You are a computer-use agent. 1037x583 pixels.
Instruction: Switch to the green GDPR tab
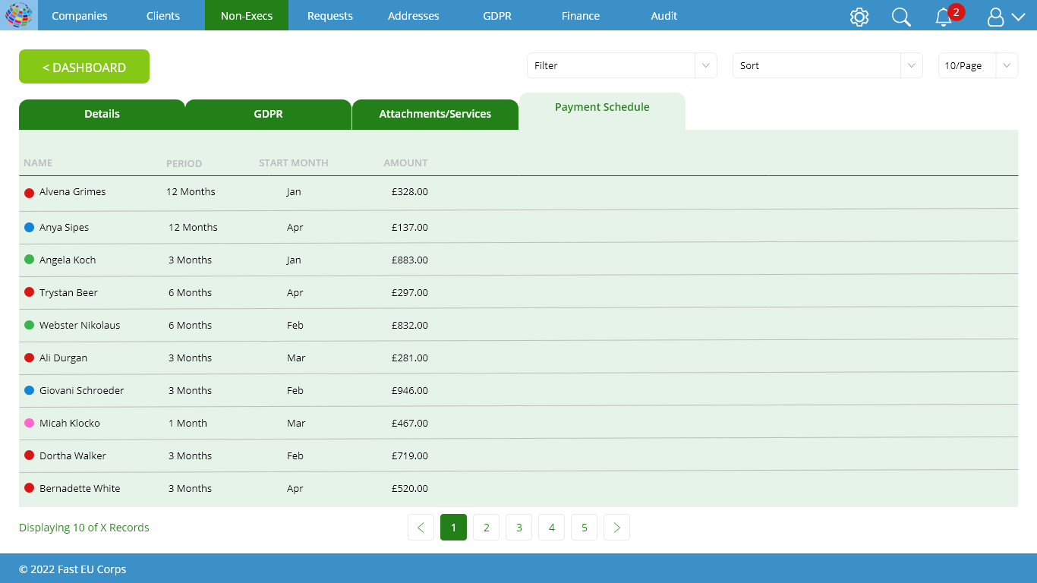coord(268,115)
